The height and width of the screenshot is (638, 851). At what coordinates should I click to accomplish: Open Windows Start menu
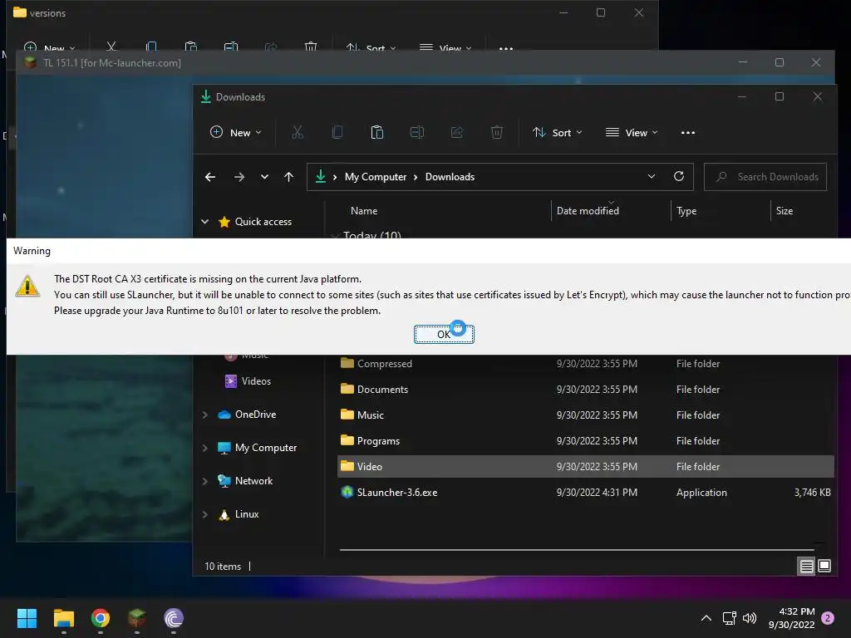pyautogui.click(x=27, y=618)
